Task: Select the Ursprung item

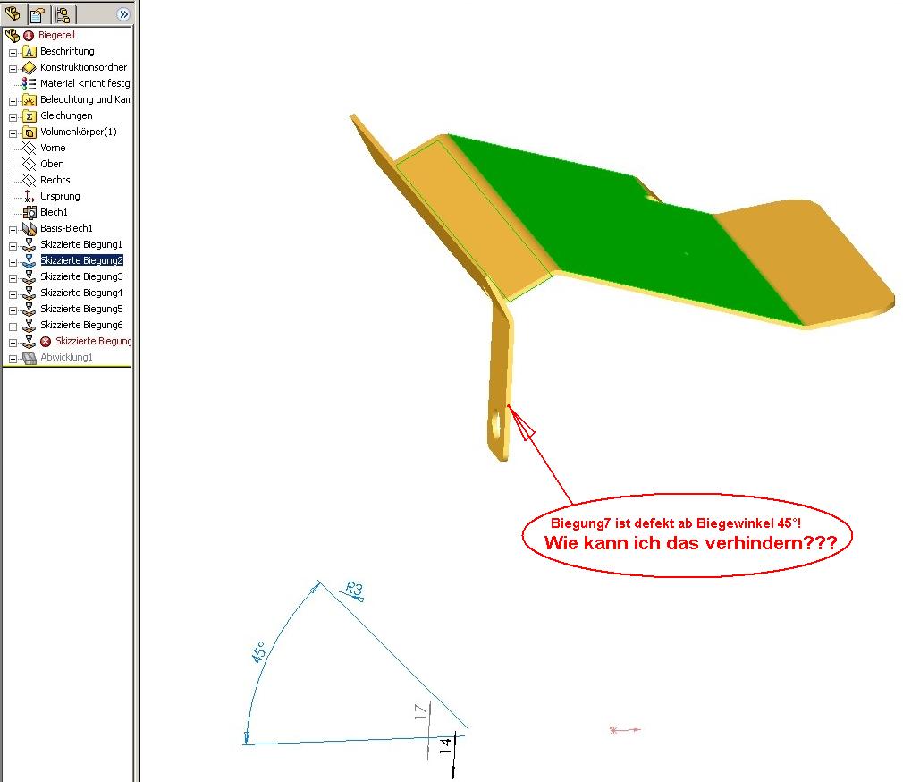Action: click(60, 197)
